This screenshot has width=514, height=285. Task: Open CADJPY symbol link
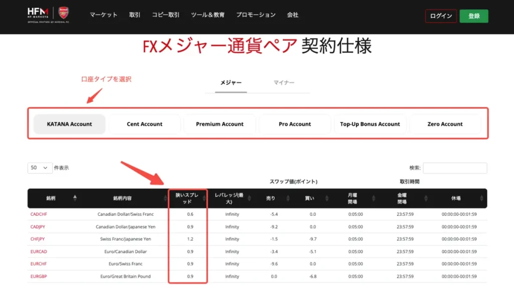38,227
